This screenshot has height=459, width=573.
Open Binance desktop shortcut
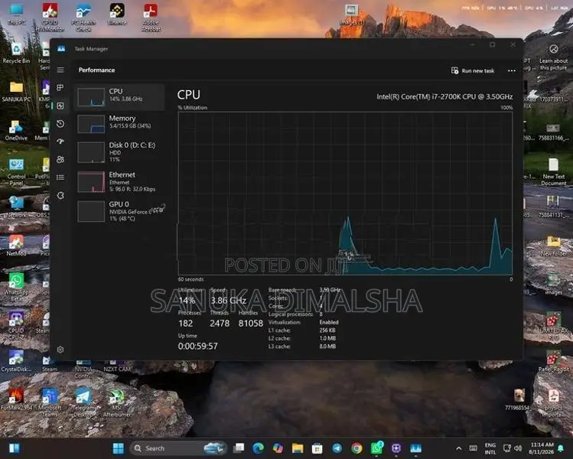pyautogui.click(x=117, y=15)
